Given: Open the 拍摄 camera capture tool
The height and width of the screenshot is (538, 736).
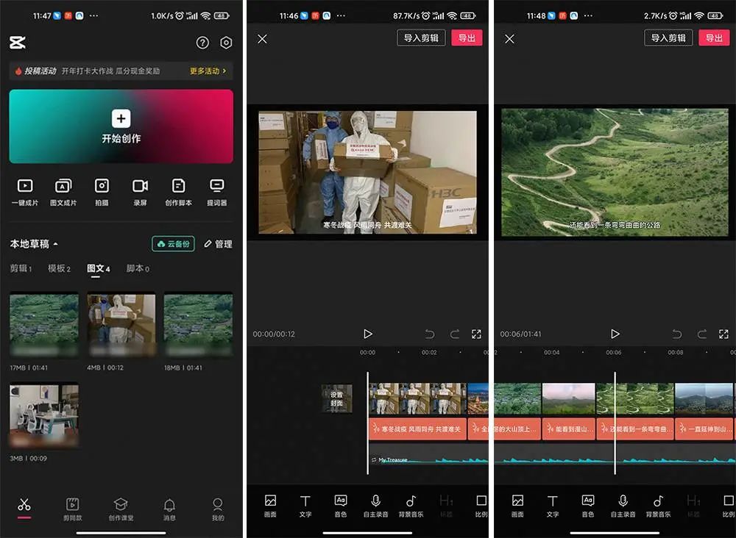Looking at the screenshot, I should 102,193.
